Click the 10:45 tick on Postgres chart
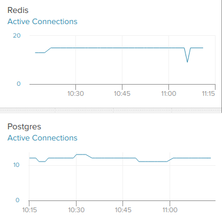The image size is (222, 221). coord(123,210)
